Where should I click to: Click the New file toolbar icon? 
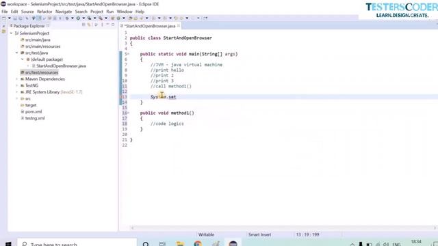coord(4,18)
